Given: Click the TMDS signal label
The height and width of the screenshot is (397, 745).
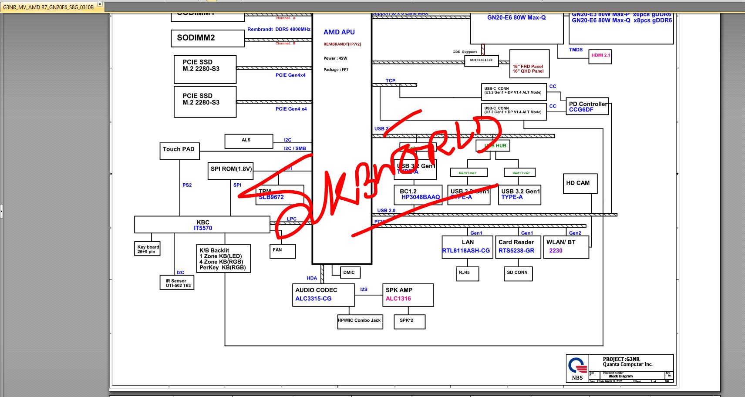Looking at the screenshot, I should pos(576,50).
